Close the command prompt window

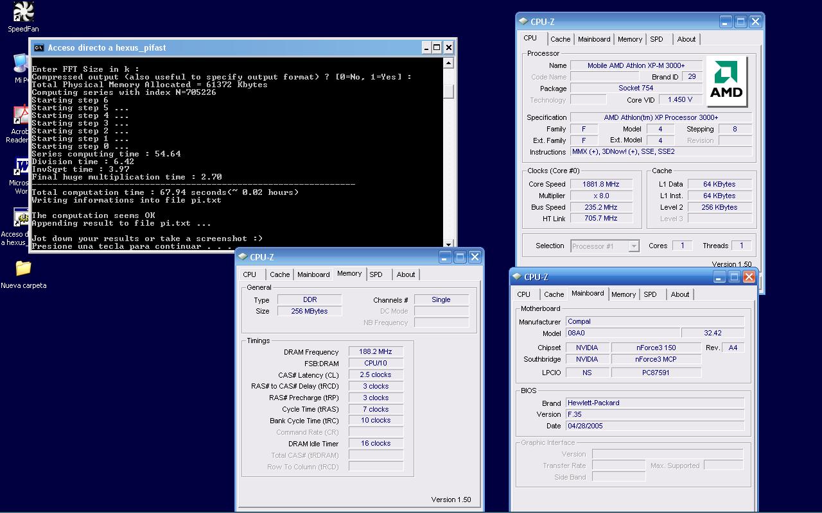[x=449, y=47]
